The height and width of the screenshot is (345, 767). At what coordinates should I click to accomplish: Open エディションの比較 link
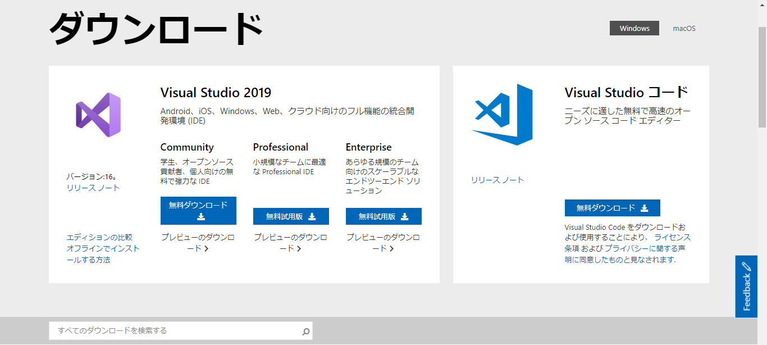click(99, 237)
